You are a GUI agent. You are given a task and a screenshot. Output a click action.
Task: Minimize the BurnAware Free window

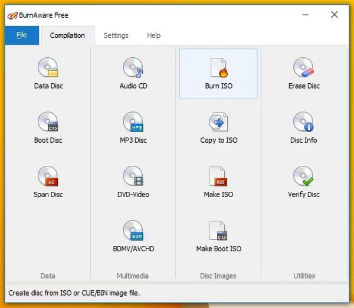(305, 15)
